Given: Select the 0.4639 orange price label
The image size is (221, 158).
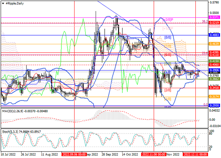Looking at the screenshot, I should (x=214, y=44).
